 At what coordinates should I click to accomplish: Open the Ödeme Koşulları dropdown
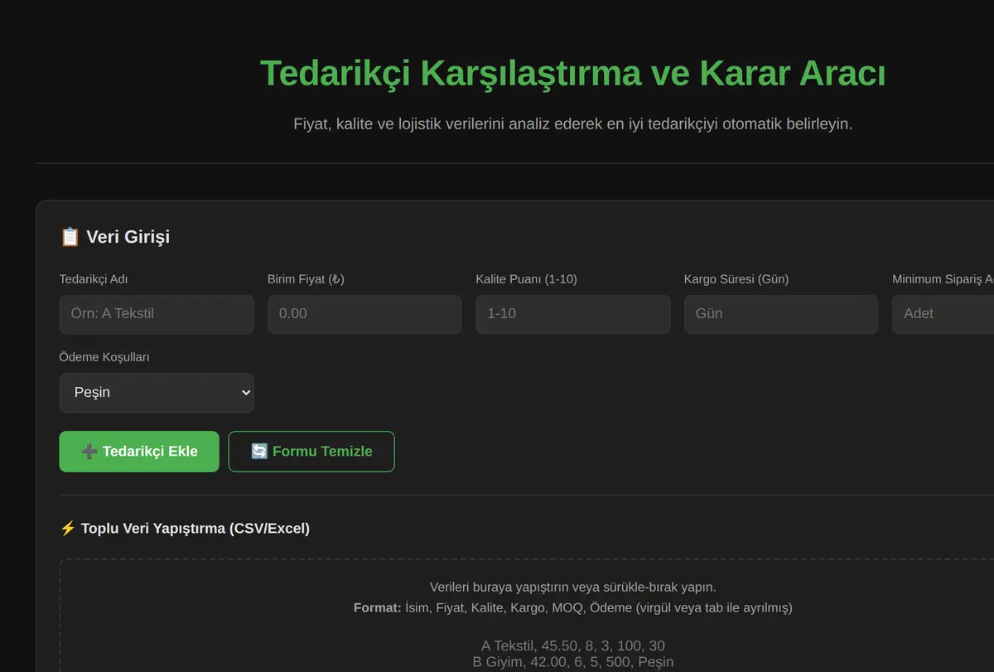[157, 393]
